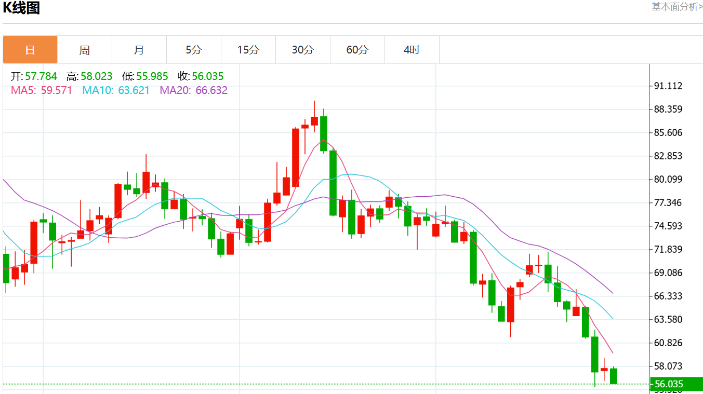Click the K线图 heading
Viewport: 703px width, 394px height.
[21, 8]
